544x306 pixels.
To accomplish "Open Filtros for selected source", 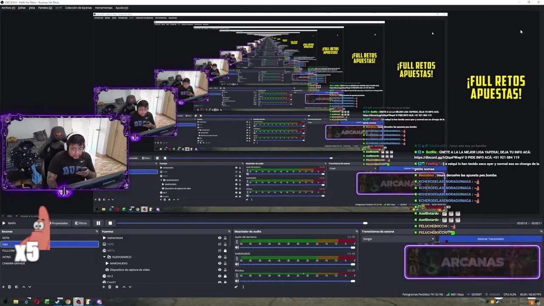I will click(81, 223).
